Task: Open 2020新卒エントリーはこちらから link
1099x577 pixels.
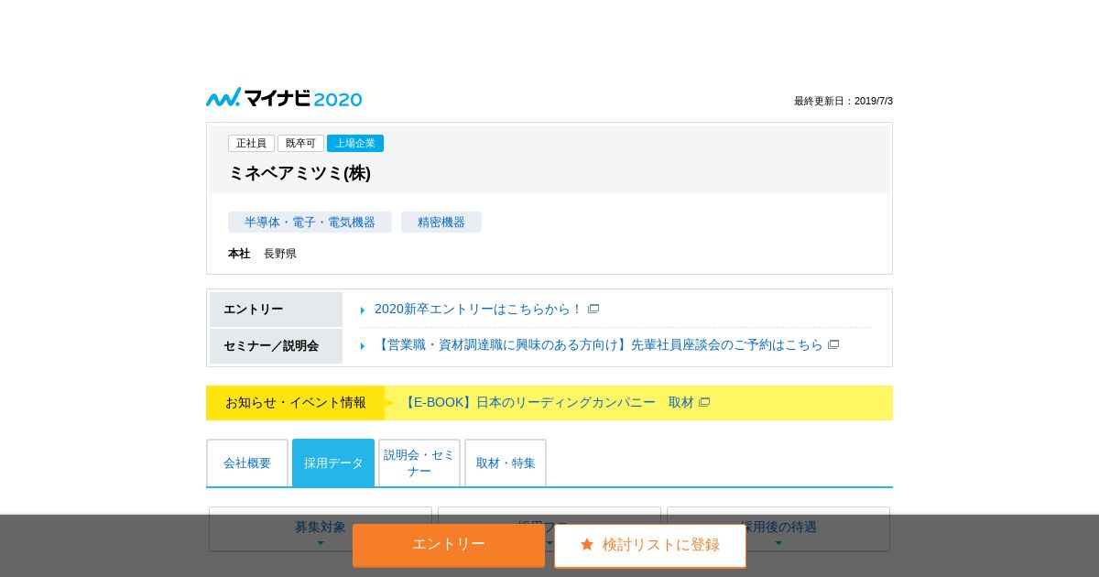Action: pyautogui.click(x=478, y=310)
